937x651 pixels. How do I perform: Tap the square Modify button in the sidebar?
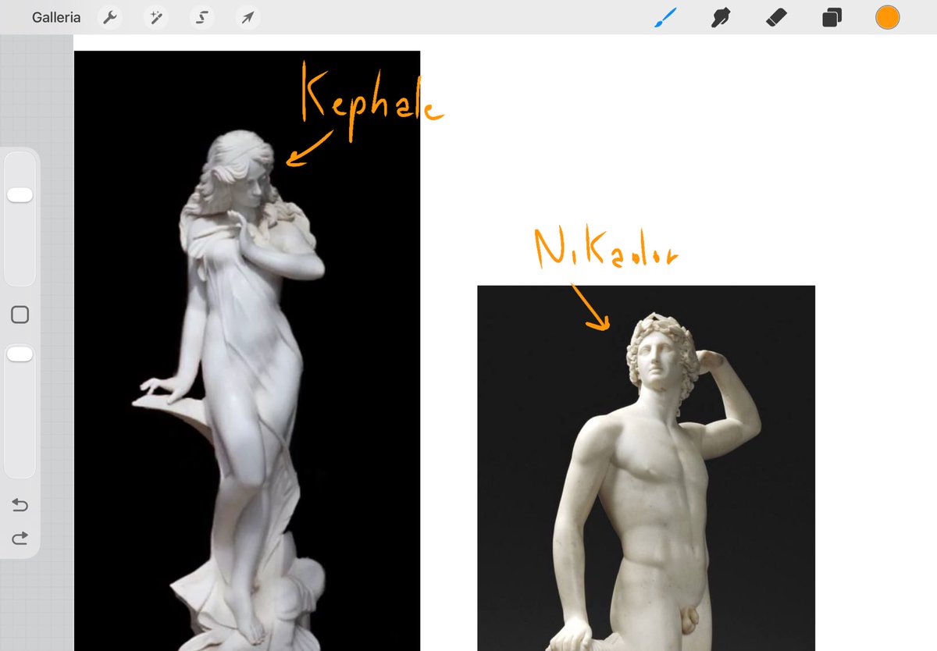point(20,315)
